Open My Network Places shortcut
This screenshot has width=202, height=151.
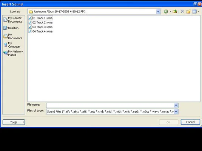[x=13, y=53]
